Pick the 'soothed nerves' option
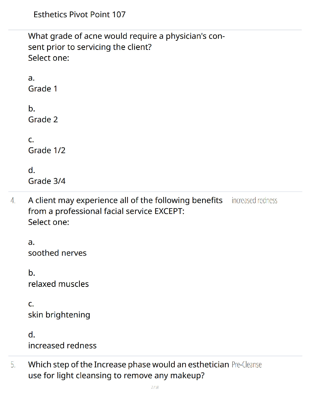 [x=57, y=253]
